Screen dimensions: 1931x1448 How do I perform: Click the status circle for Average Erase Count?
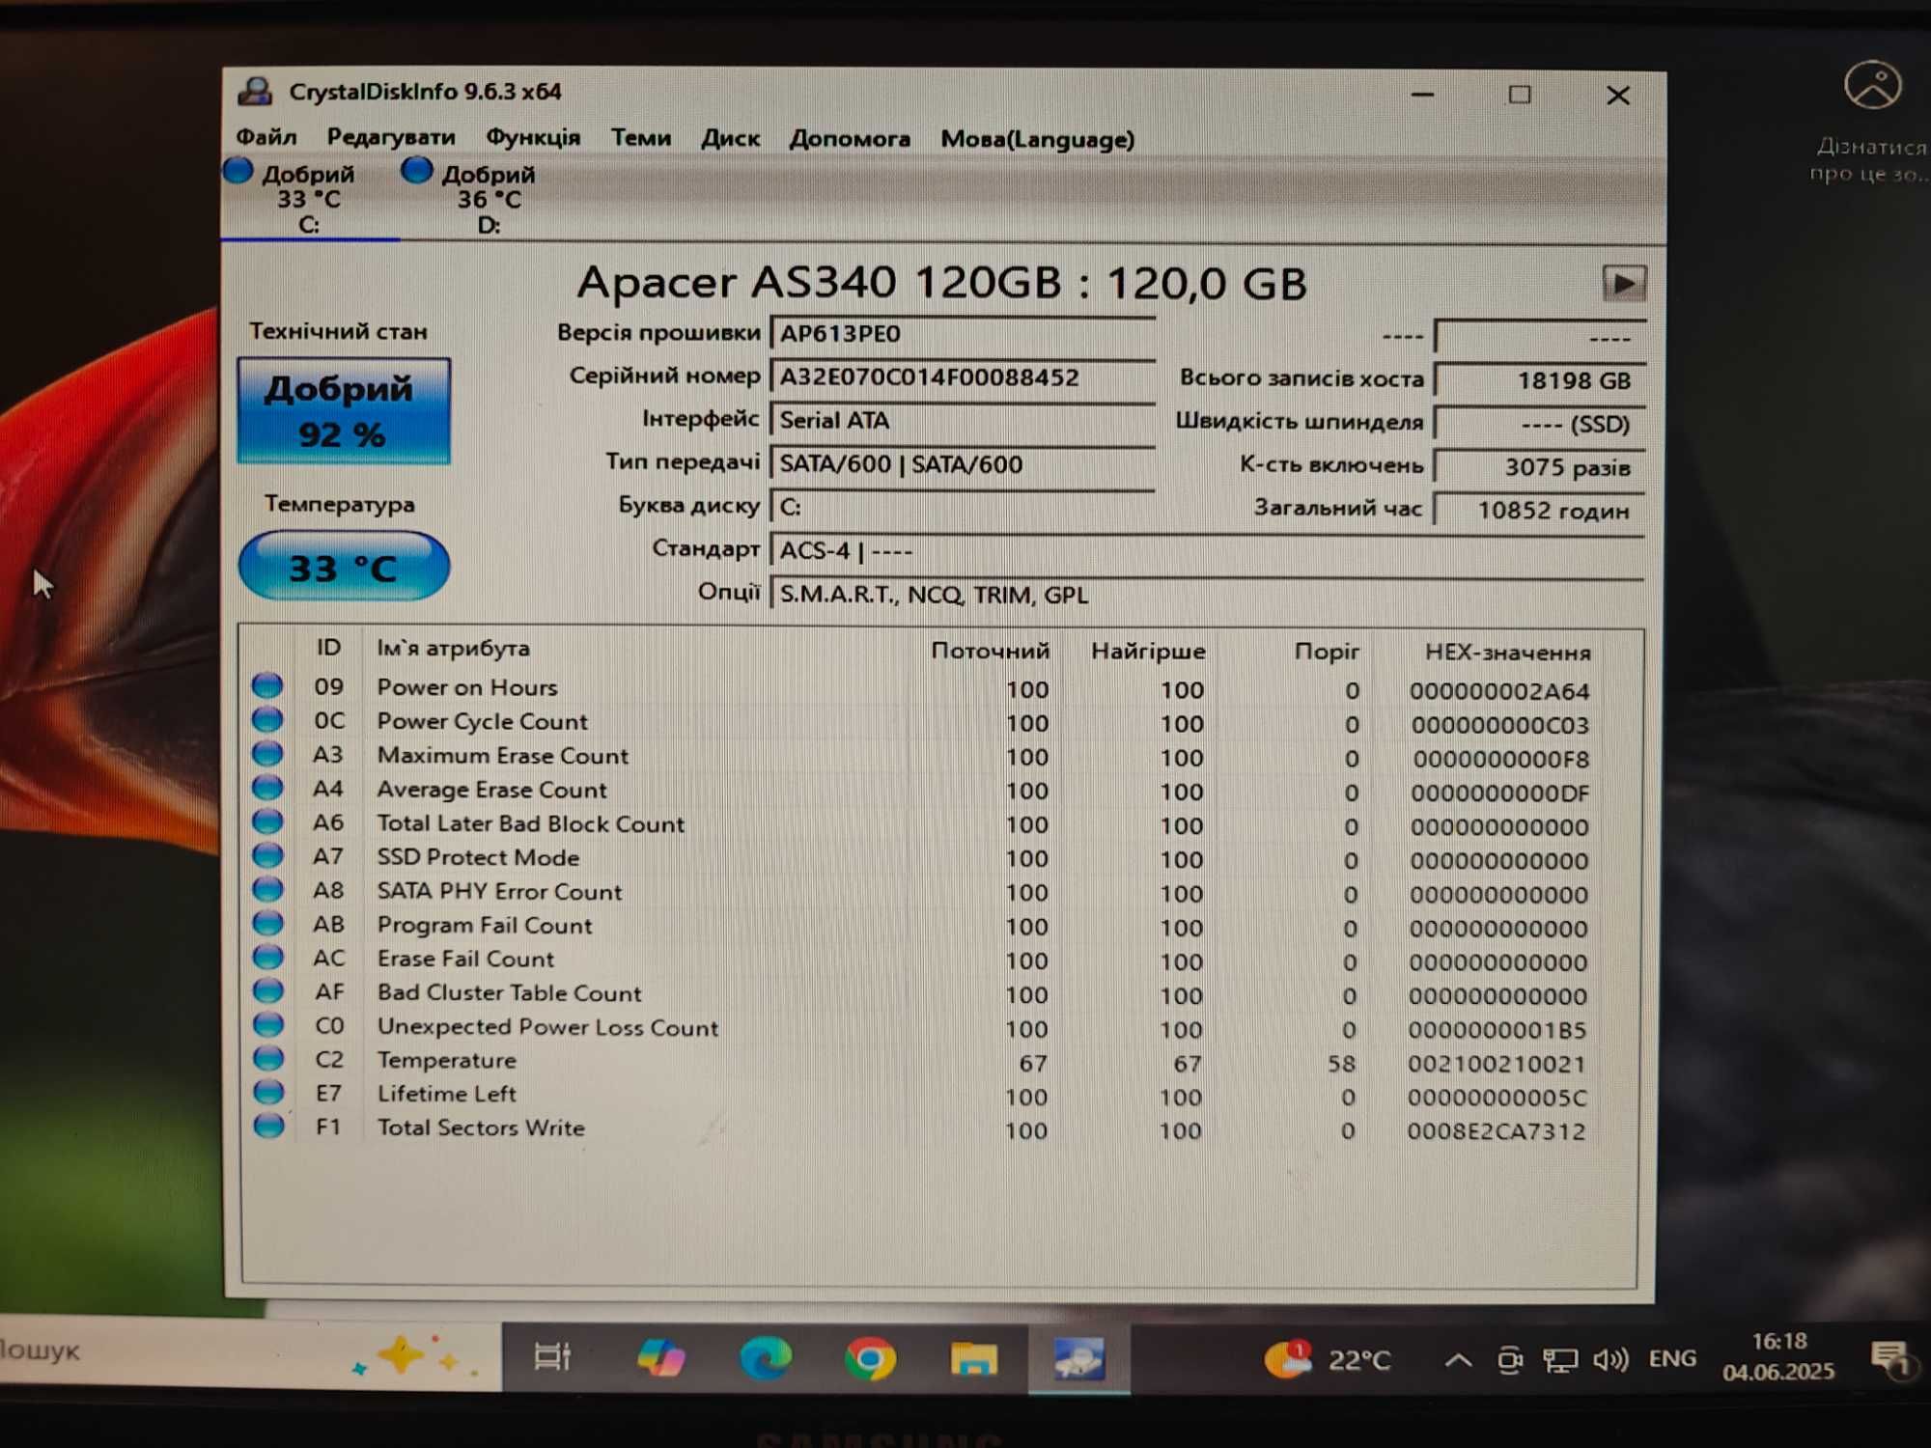pyautogui.click(x=267, y=788)
